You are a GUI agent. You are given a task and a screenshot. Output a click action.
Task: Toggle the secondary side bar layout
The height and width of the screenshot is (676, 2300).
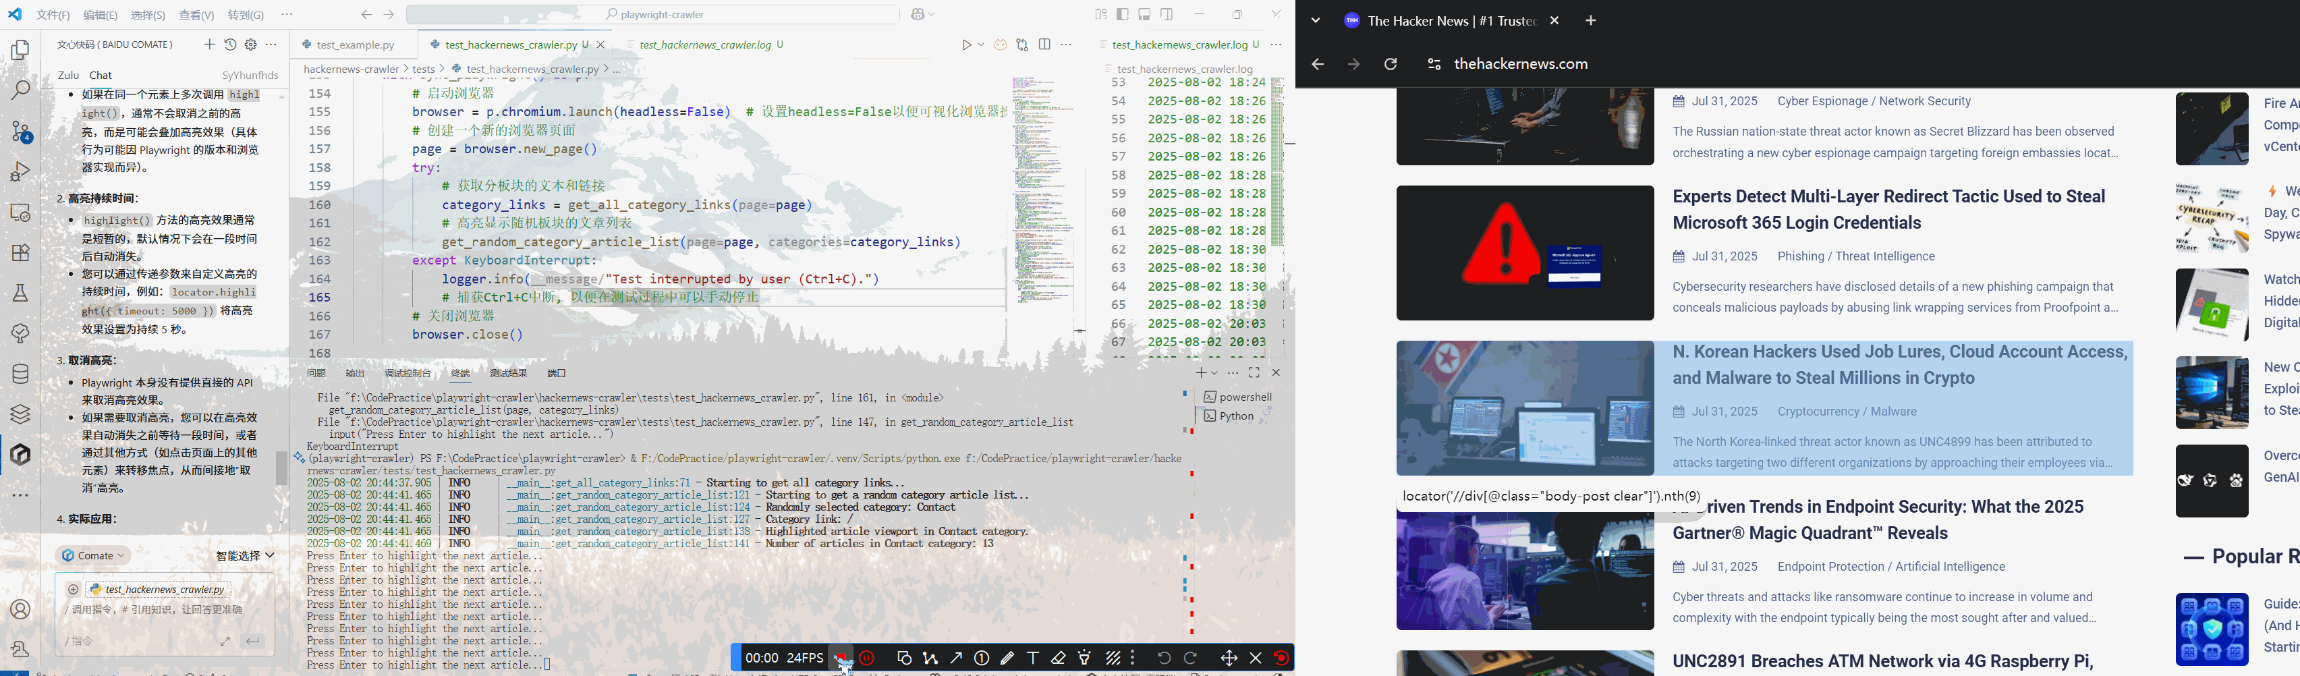click(x=1167, y=14)
